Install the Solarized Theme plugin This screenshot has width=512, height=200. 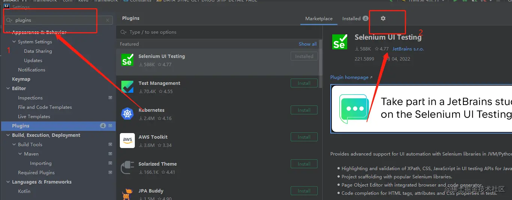pyautogui.click(x=304, y=164)
